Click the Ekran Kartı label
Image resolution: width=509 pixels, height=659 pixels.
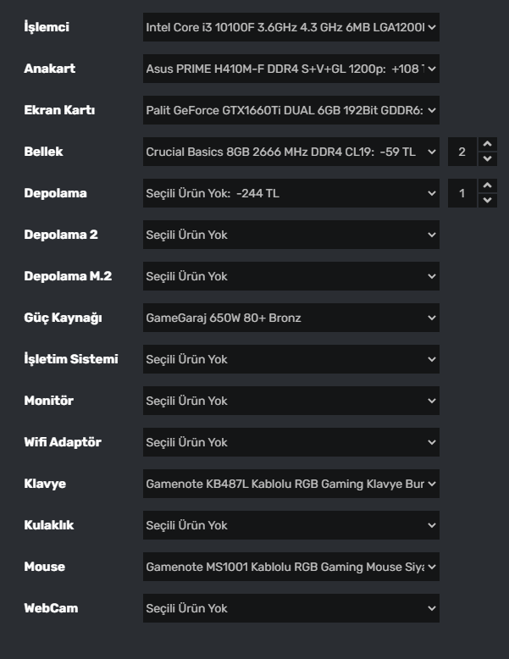point(59,110)
